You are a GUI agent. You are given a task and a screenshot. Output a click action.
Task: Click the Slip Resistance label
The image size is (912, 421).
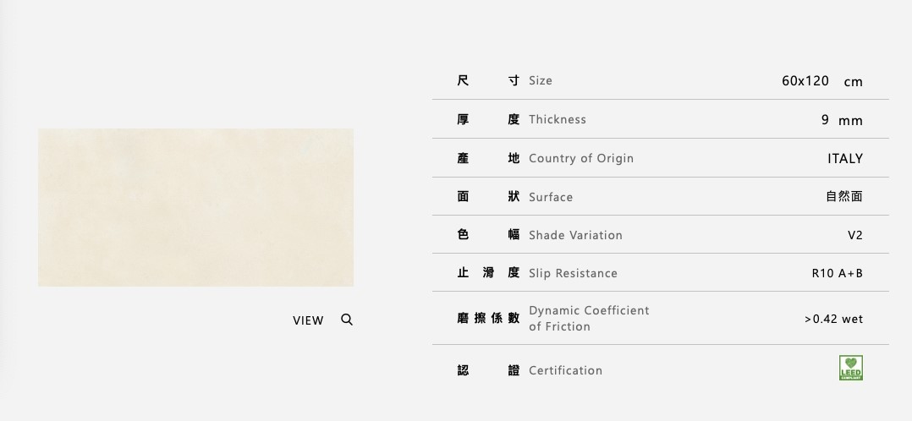pyautogui.click(x=573, y=273)
